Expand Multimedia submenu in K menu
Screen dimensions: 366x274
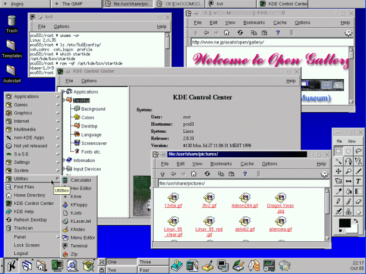[32, 129]
